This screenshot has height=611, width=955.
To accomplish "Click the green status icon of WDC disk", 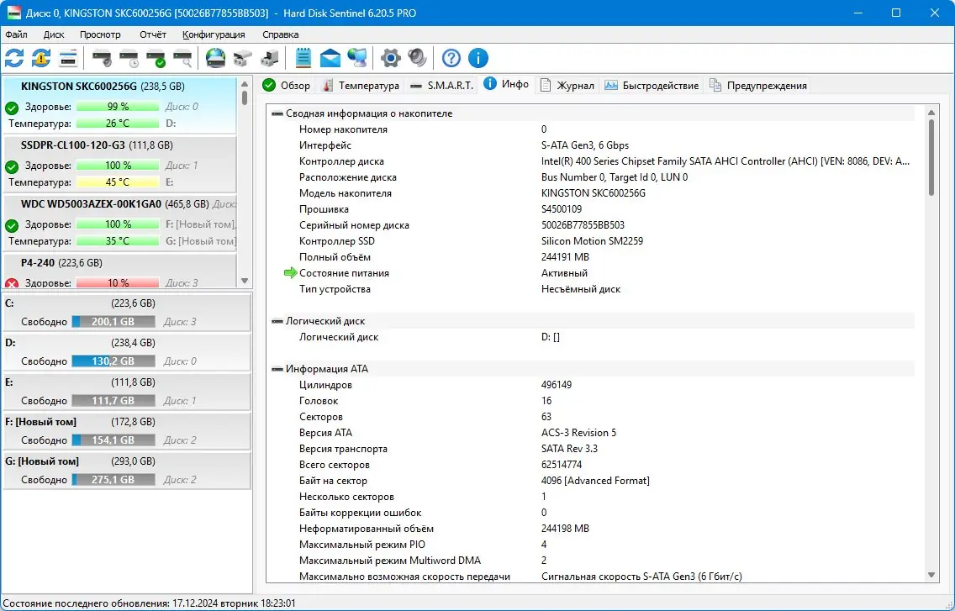I will 12,226.
